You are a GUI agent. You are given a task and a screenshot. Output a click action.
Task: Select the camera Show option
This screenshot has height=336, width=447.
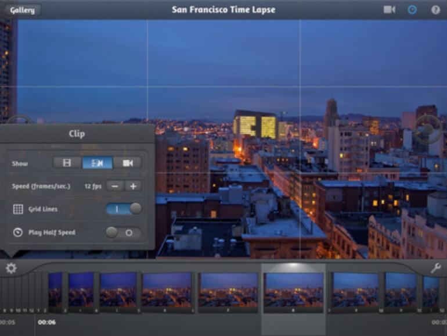(x=128, y=163)
